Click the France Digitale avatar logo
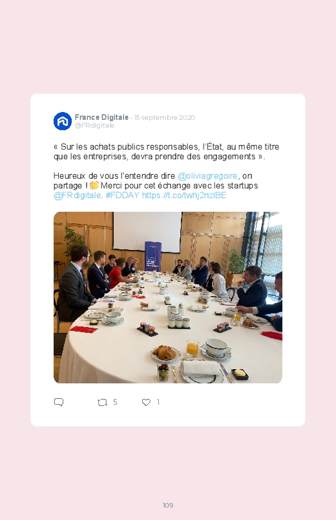The width and height of the screenshot is (336, 520). [63, 121]
